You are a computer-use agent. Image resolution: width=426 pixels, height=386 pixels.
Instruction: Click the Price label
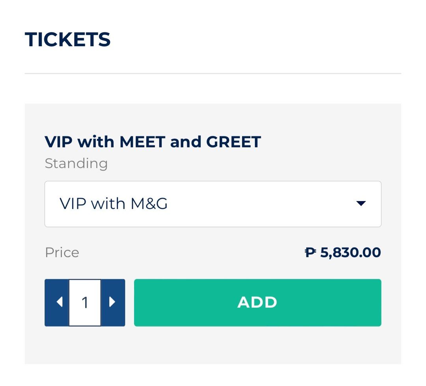pyautogui.click(x=62, y=252)
